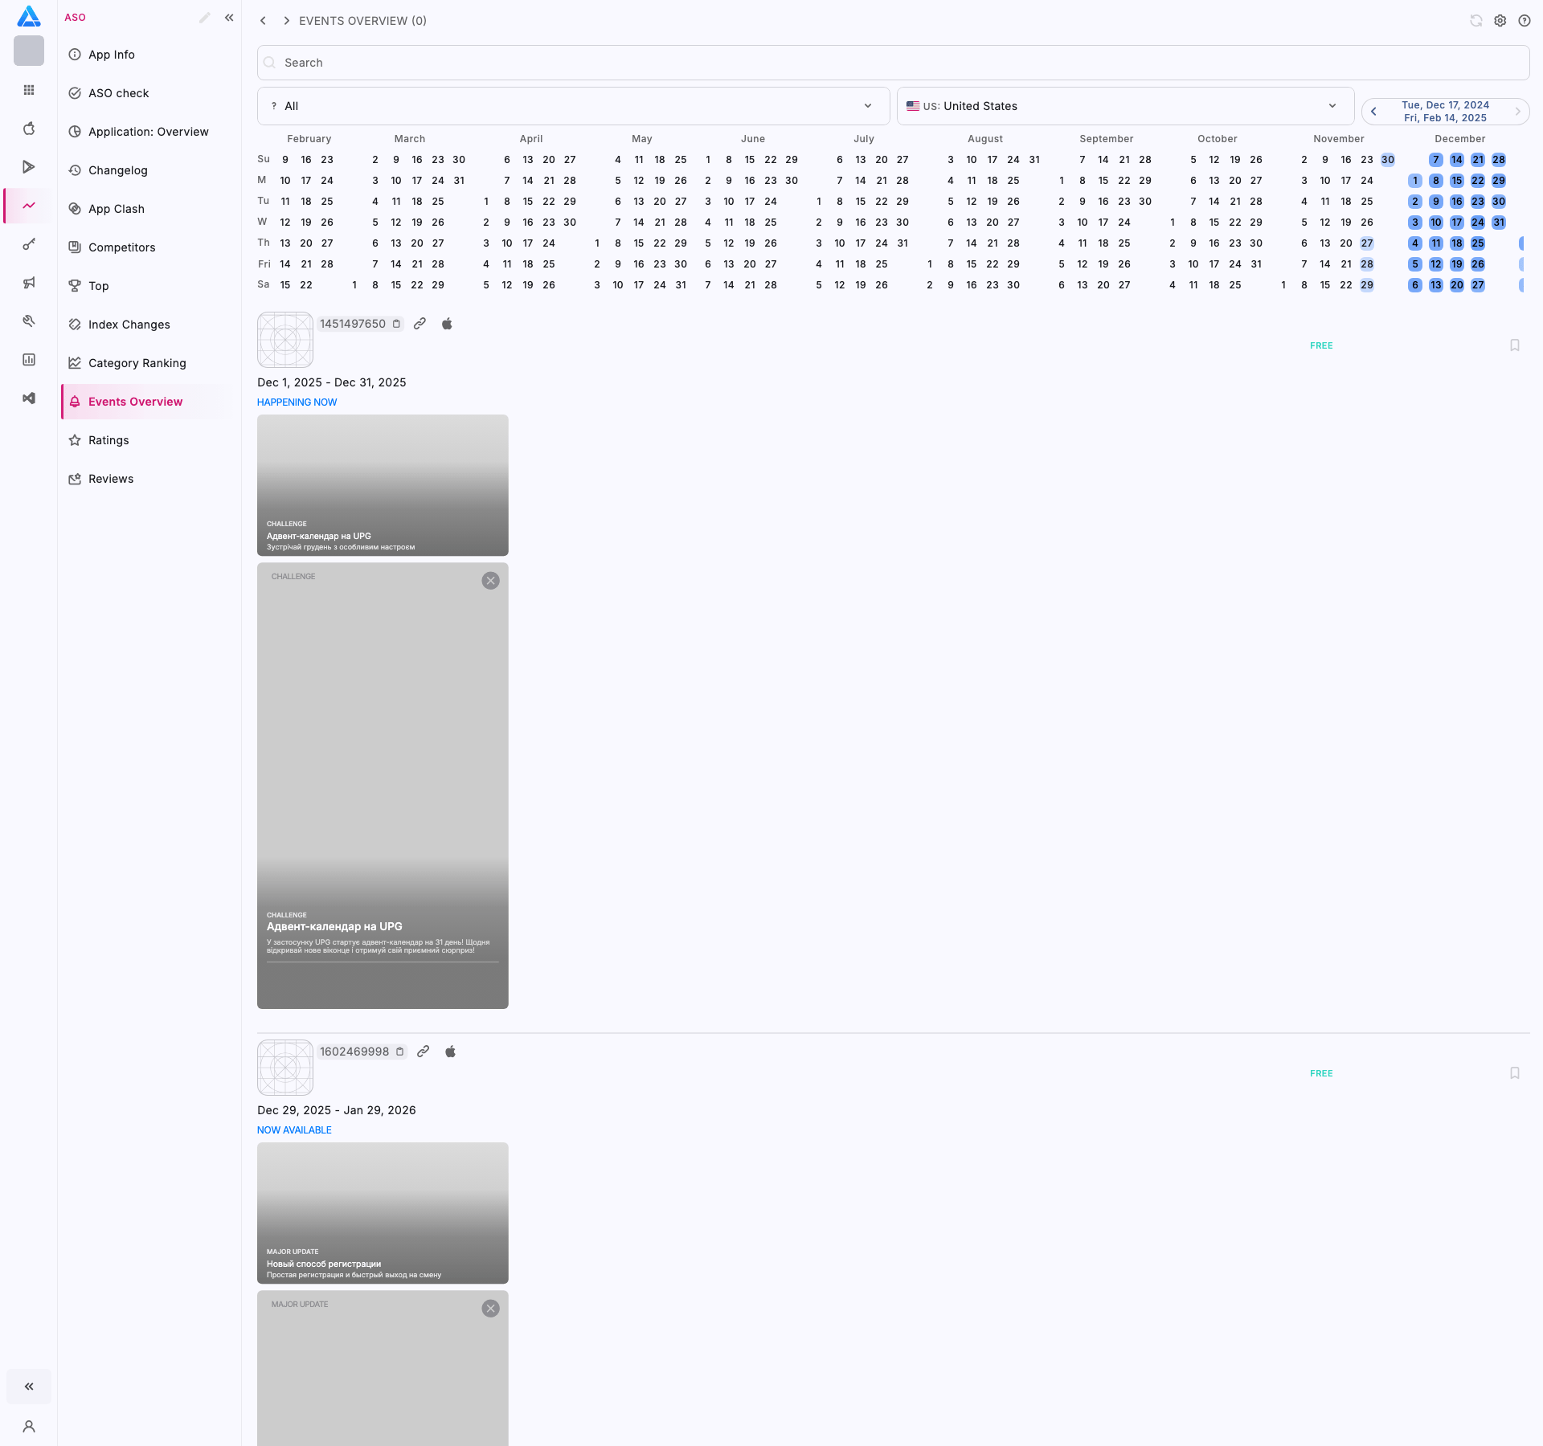
Task: Copy the app ID 1451497650
Action: coord(396,324)
